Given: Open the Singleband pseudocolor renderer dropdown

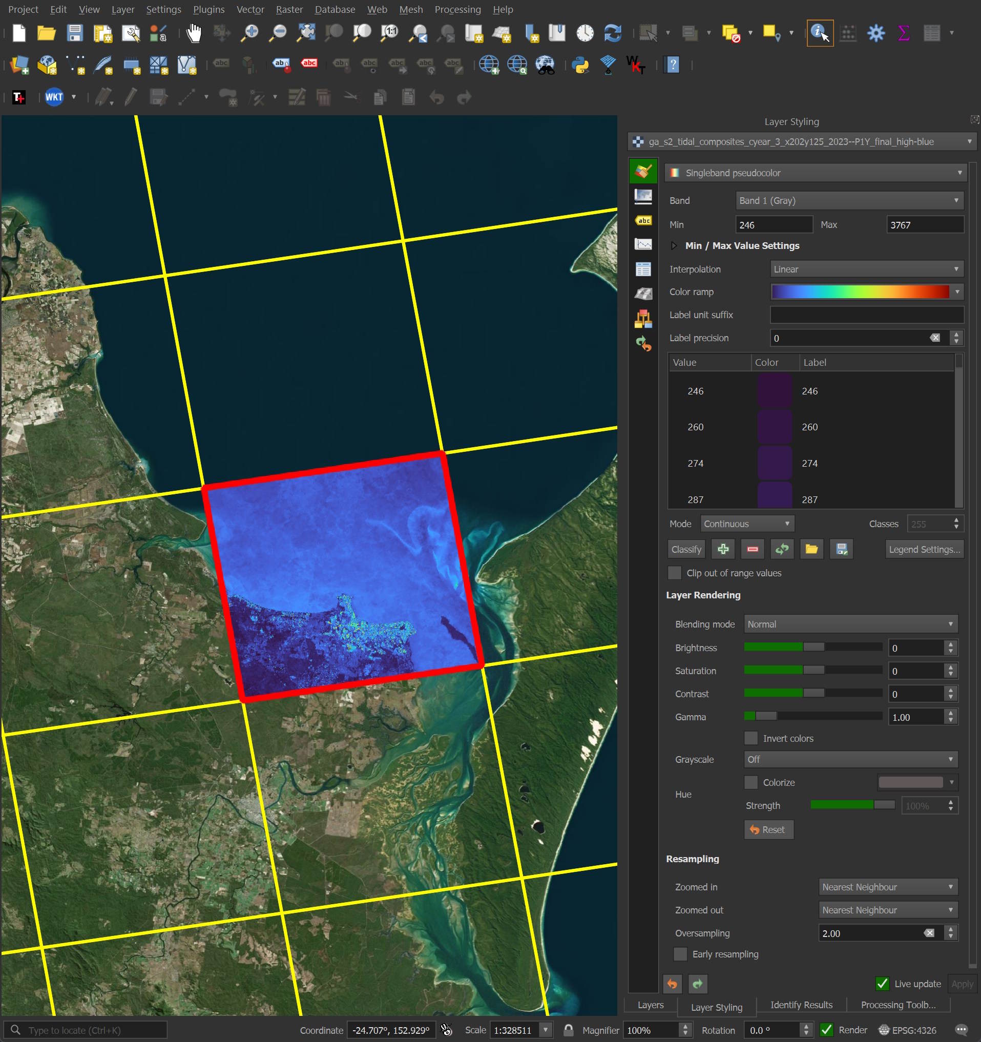Looking at the screenshot, I should click(815, 173).
